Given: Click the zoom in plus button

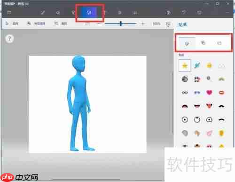Looking at the screenshot, I should point(142,24).
